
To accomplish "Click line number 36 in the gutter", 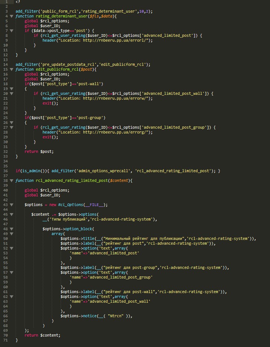I will click(x=6, y=171).
